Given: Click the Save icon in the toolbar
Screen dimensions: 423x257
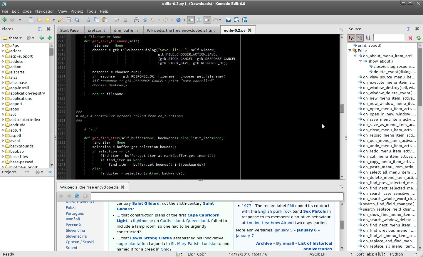Looking at the screenshot, I should coord(68,20).
